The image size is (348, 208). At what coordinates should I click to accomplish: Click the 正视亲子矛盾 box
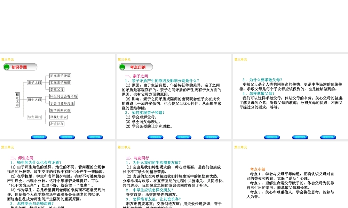tap(60, 76)
